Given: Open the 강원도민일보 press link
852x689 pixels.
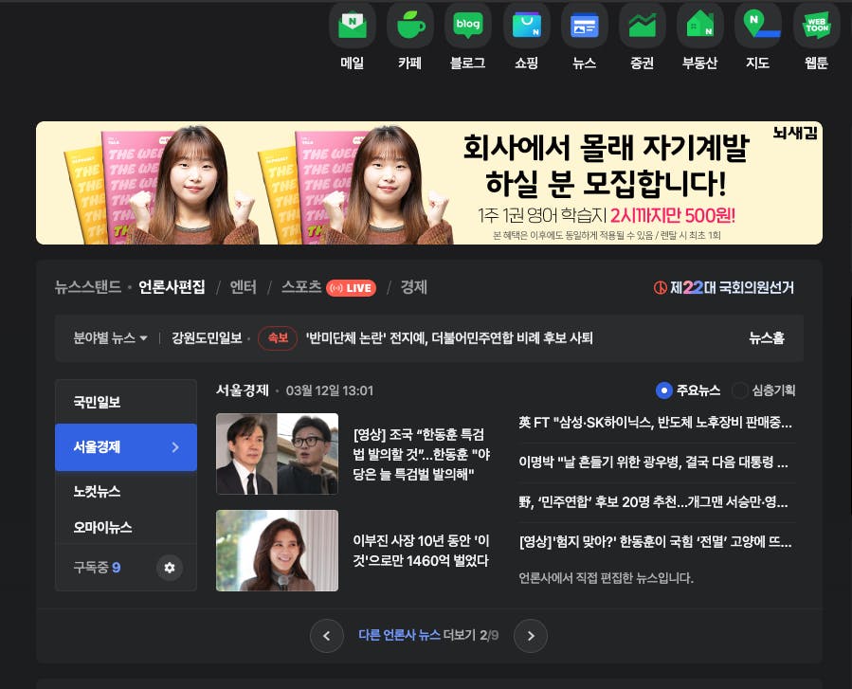Looking at the screenshot, I should [207, 338].
